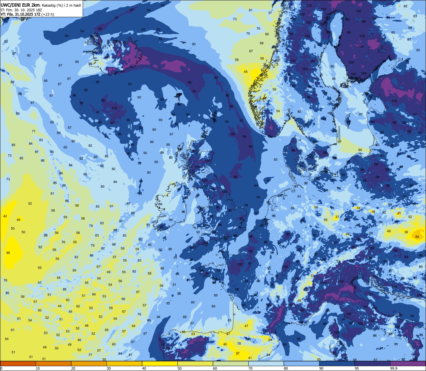426x371 pixels.
Task: Click the humidity value '71' in the Atlantic
Action: [x=34, y=131]
